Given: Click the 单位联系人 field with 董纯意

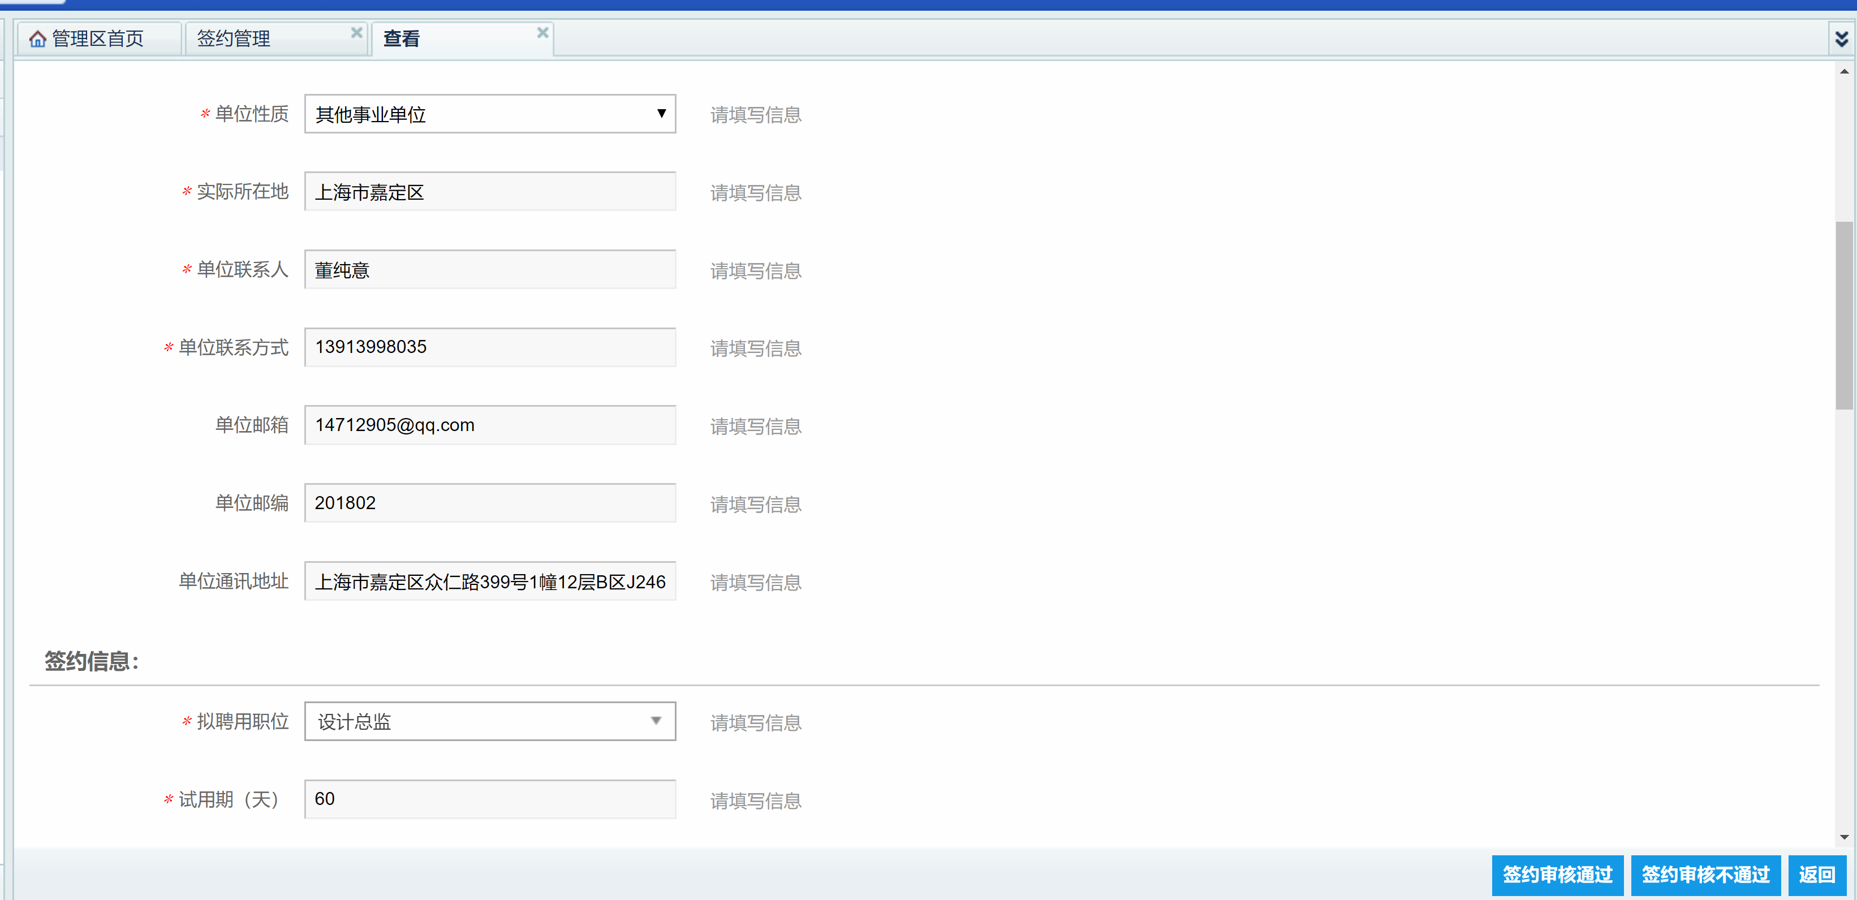Looking at the screenshot, I should (490, 270).
